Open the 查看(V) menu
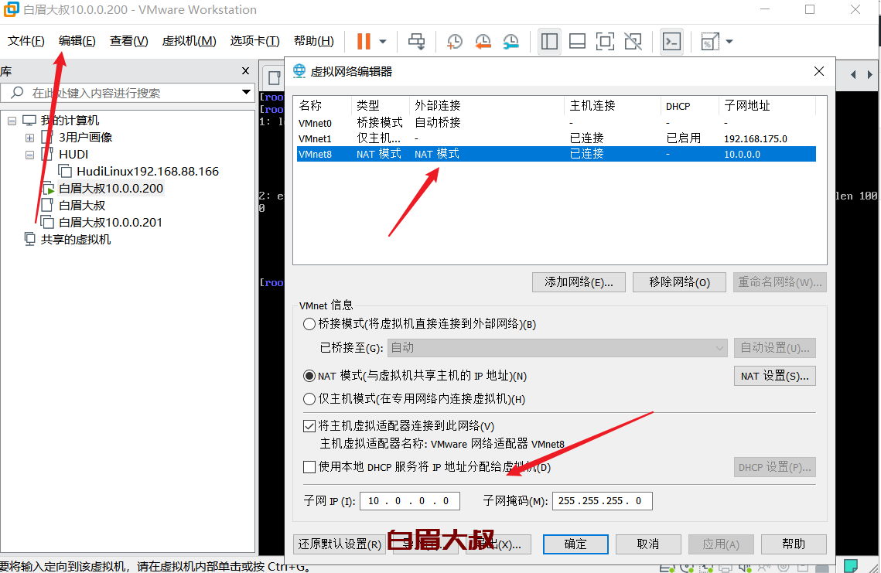This screenshot has height=573, width=881. [x=128, y=41]
